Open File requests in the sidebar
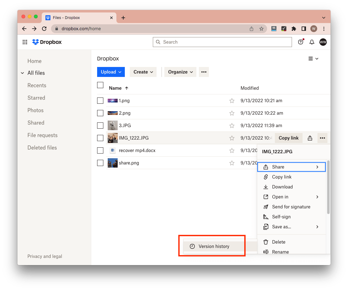The image size is (348, 290). [42, 135]
